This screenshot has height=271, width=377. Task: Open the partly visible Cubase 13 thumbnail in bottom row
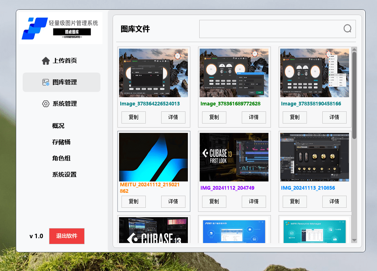tap(153, 230)
